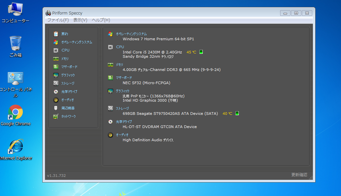Click the Piriform Speccy title bar text
The image size is (341, 196).
click(67, 13)
